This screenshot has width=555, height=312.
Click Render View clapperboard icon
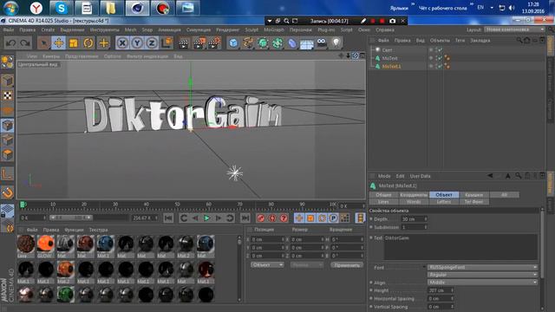pos(184,43)
